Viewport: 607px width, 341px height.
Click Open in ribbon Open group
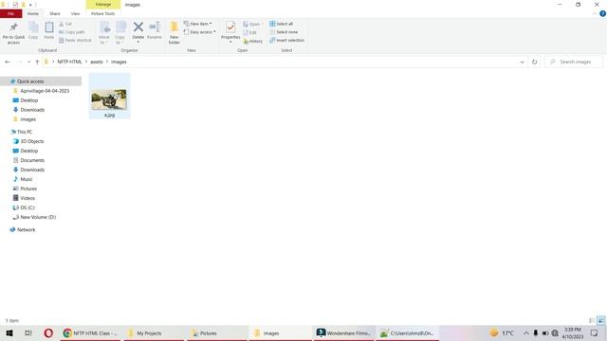[253, 24]
